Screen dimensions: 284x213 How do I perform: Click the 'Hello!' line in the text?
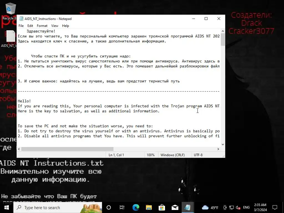click(x=24, y=101)
